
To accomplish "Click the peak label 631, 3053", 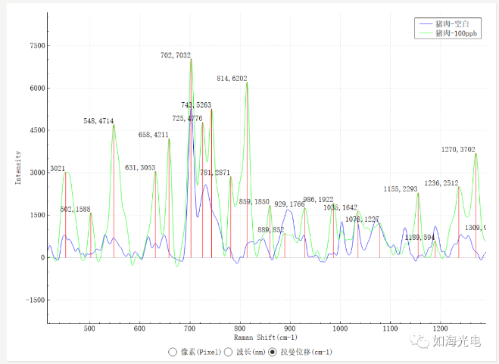I will [x=140, y=167].
